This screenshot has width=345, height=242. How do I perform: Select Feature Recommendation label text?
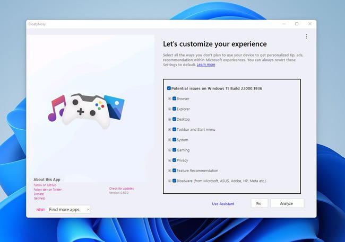[197, 171]
